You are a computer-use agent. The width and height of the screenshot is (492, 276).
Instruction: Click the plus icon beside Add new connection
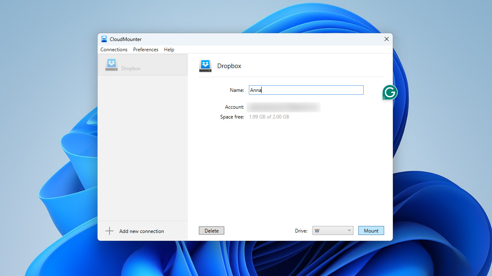tap(109, 231)
